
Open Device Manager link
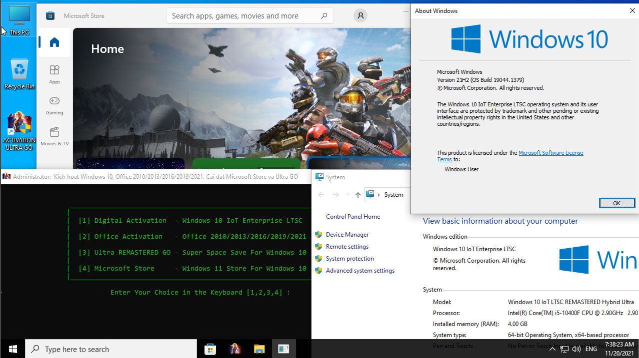[x=347, y=235]
